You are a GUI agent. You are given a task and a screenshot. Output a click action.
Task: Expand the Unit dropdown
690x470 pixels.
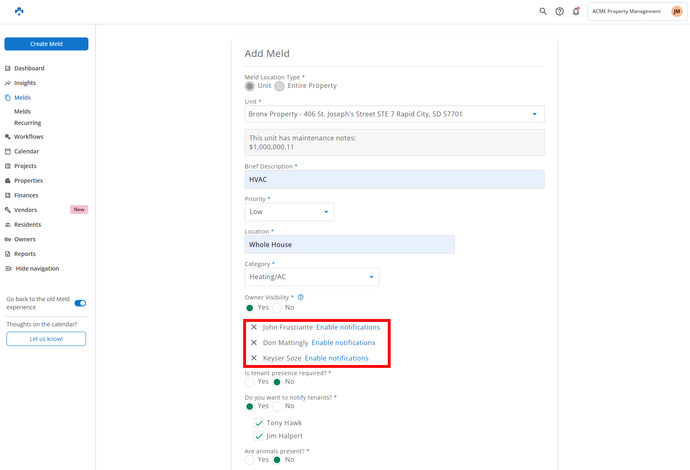click(x=534, y=114)
